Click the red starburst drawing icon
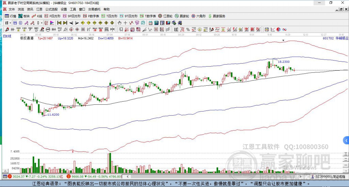 (x=77, y=30)
